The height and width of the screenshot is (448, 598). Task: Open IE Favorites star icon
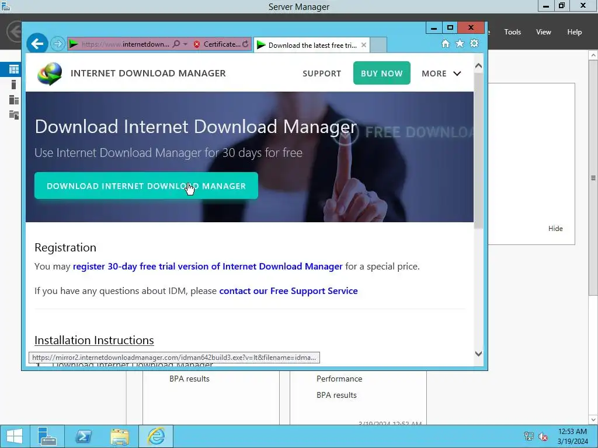tap(460, 43)
